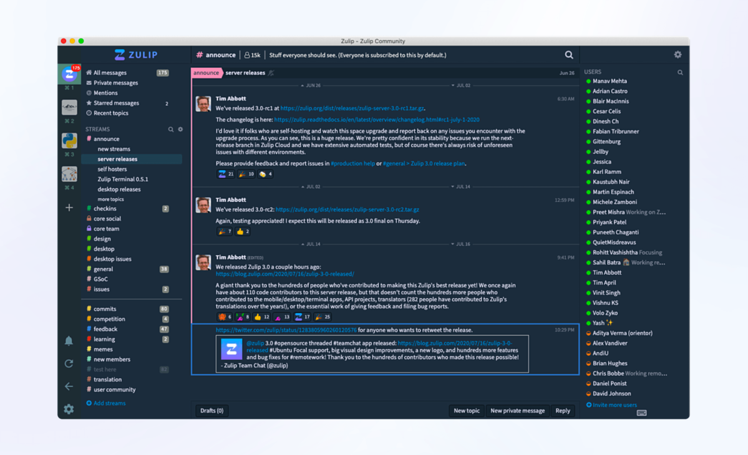The width and height of the screenshot is (748, 455).
Task: Search users with magnifier icon
Action: click(680, 72)
